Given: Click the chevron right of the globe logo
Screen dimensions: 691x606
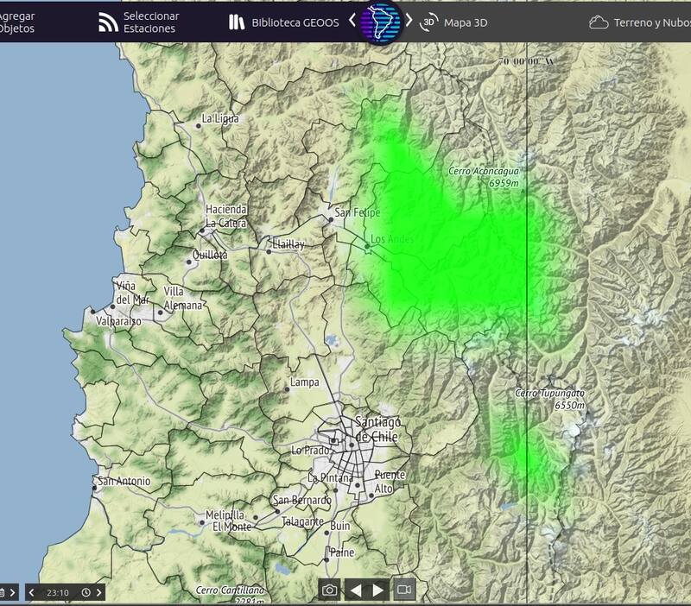Looking at the screenshot, I should [x=409, y=22].
